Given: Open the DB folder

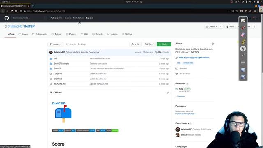Looking at the screenshot, I should pos(55,58).
